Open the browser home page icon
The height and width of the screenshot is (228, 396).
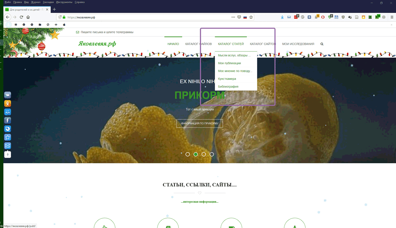28,17
